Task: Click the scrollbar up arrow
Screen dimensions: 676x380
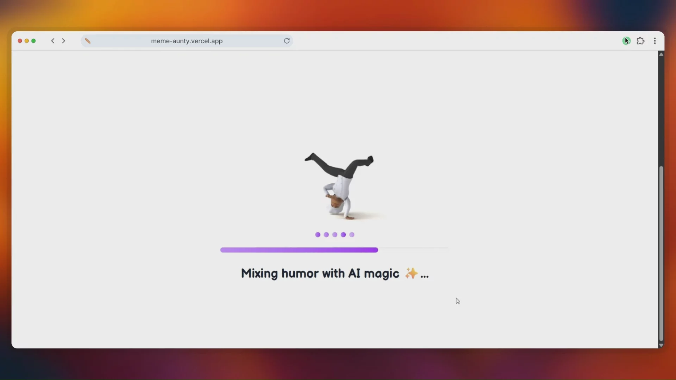Action: (x=661, y=54)
